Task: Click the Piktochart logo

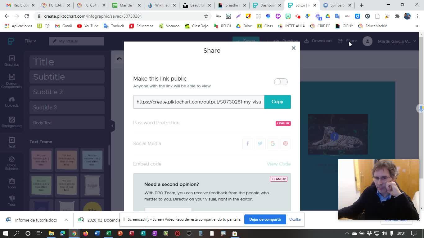Action: pyautogui.click(x=11, y=41)
